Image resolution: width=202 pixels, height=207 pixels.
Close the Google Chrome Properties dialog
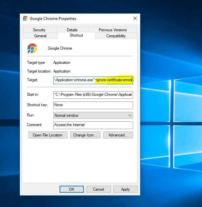(135, 18)
